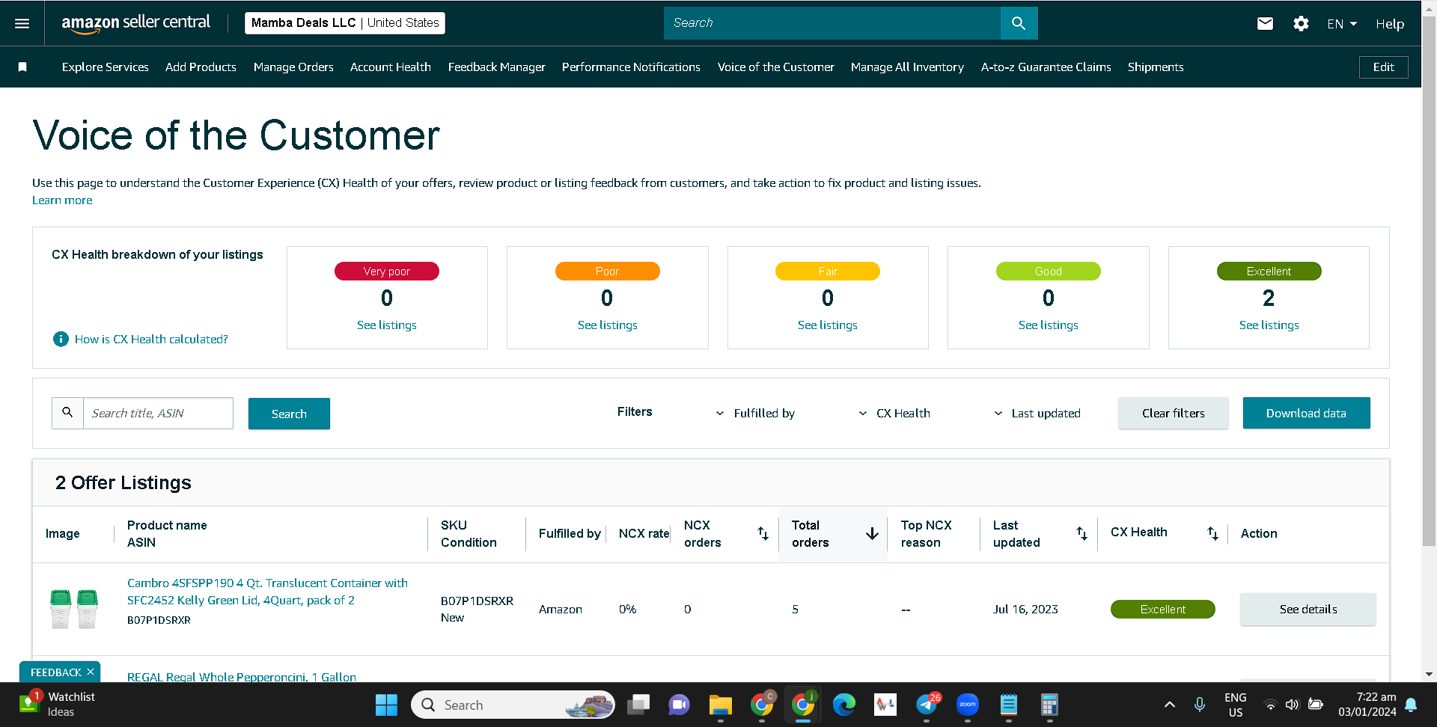The height and width of the screenshot is (727, 1437).
Task: Click the bookmark icon in the navigation bar
Action: click(x=22, y=67)
